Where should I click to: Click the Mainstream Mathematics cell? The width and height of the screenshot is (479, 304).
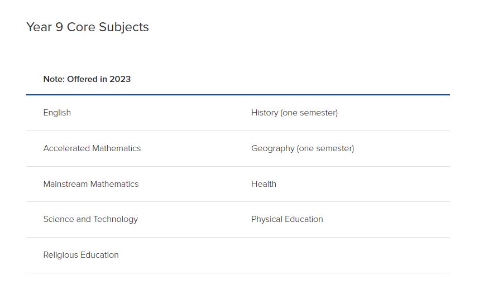click(x=91, y=184)
